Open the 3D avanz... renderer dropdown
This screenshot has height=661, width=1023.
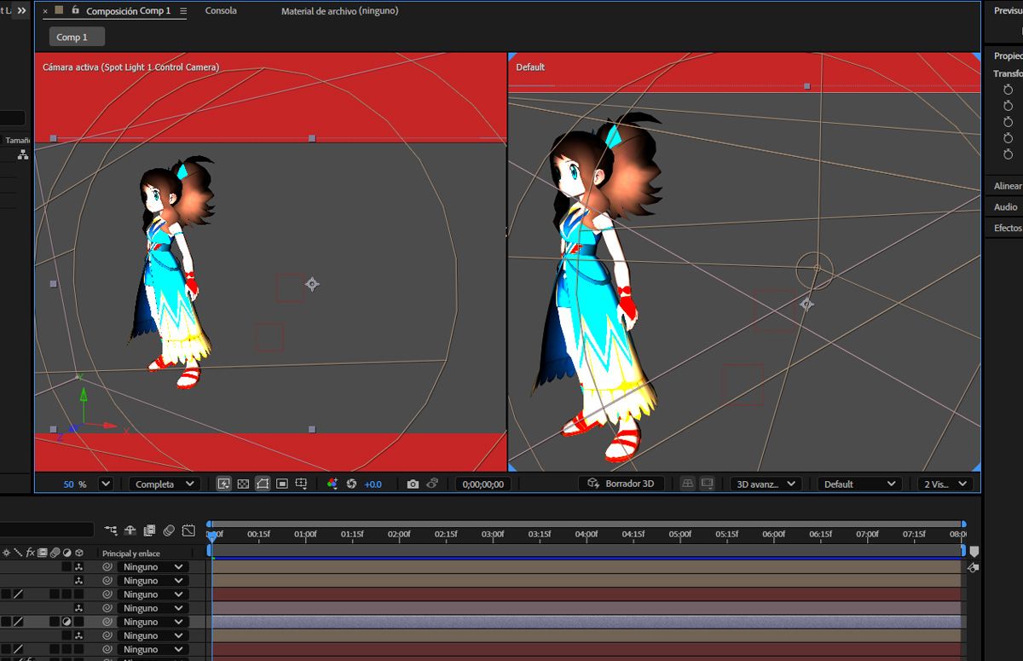[x=766, y=484]
